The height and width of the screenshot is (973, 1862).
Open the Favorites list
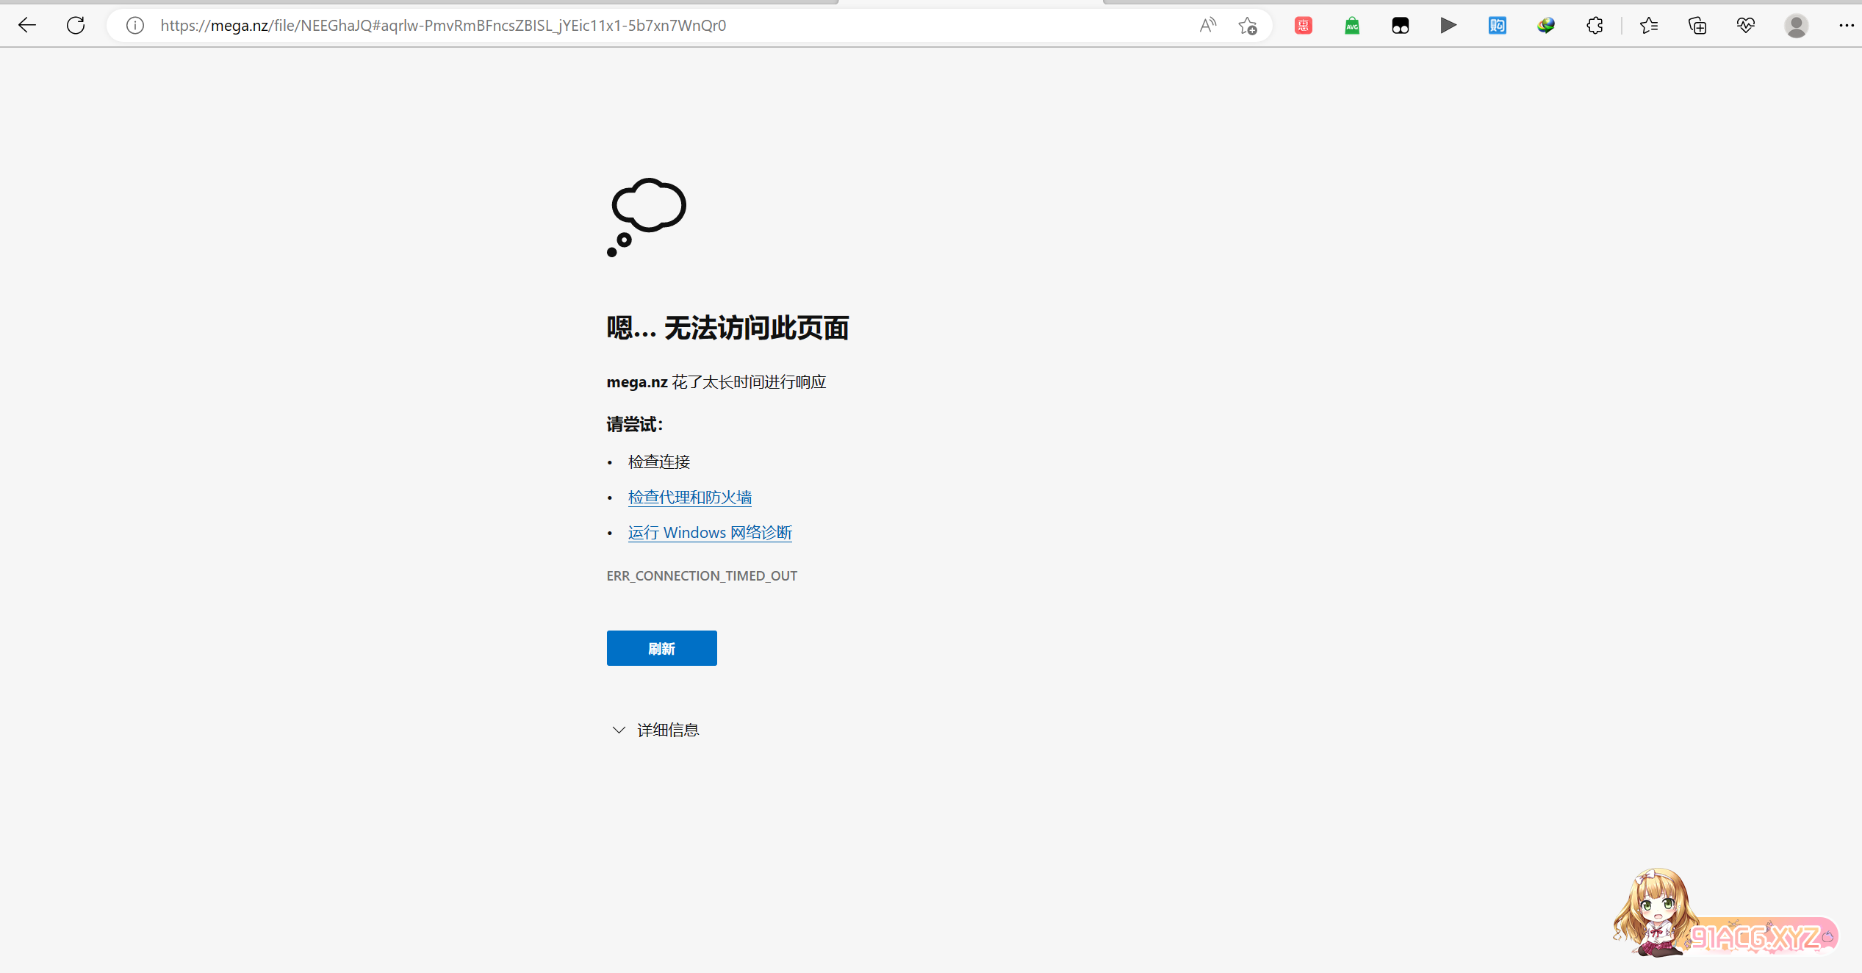[x=1648, y=26]
